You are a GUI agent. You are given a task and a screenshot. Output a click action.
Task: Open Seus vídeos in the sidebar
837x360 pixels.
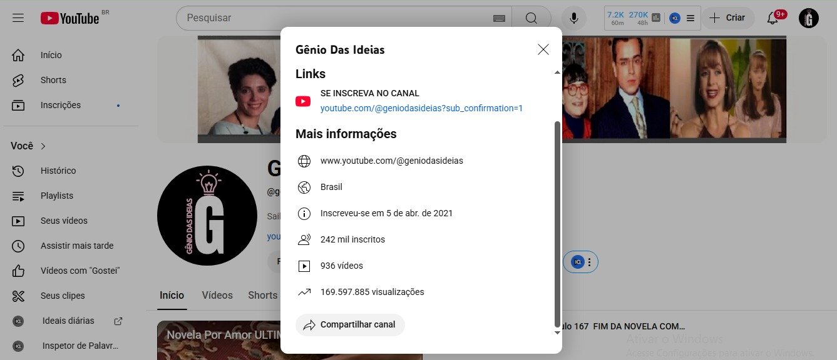(64, 221)
